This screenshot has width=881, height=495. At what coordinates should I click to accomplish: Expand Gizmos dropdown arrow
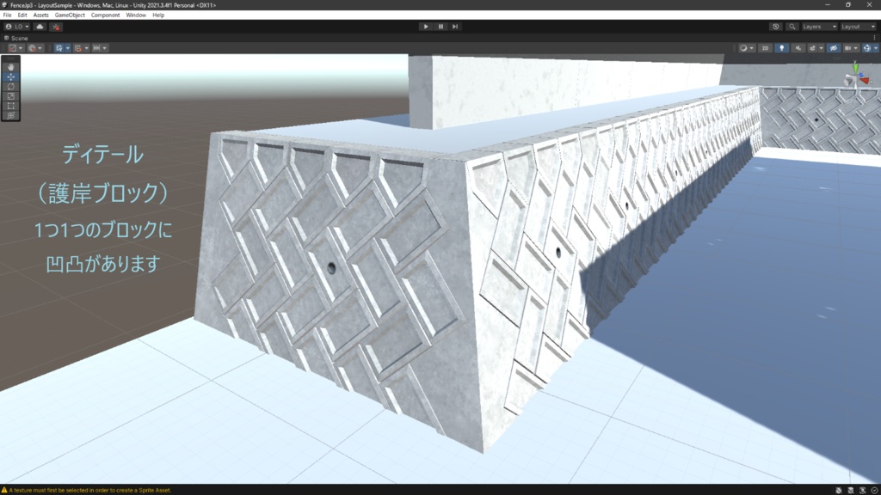click(875, 48)
